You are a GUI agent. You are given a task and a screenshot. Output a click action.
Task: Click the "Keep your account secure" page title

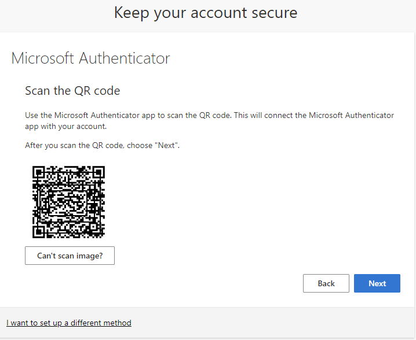coord(205,13)
